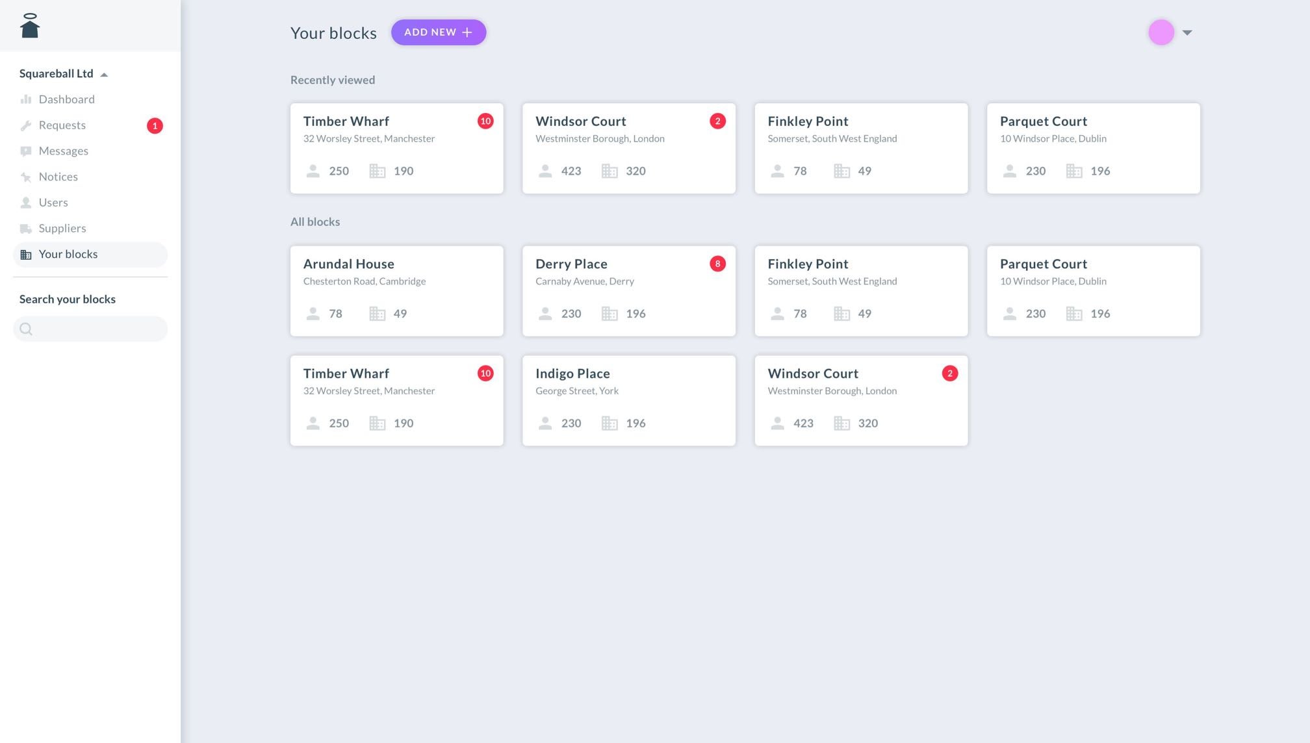
Task: Click the Users person icon
Action: [x=26, y=203]
